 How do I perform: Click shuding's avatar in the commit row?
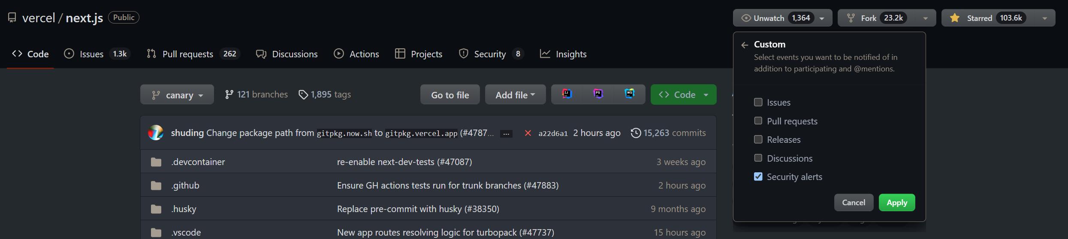click(156, 133)
